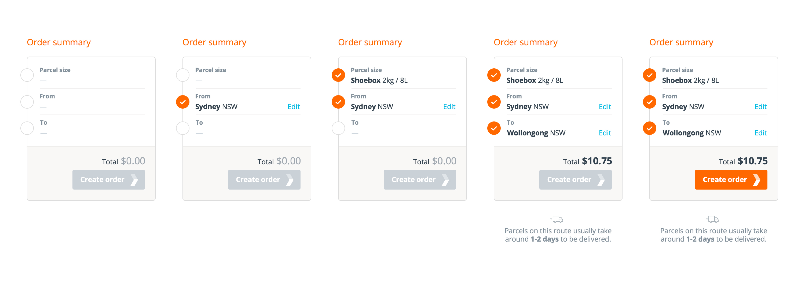Open Edit for Sydney NSW in the third card
This screenshot has height=281, width=805.
click(449, 107)
